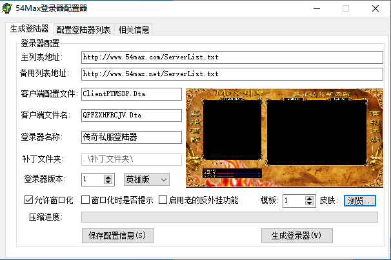
Task: Decrease the 登录器版本 spinner value
Action: [109, 182]
